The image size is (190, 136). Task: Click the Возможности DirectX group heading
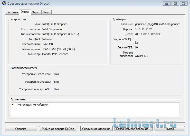(x=24, y=68)
